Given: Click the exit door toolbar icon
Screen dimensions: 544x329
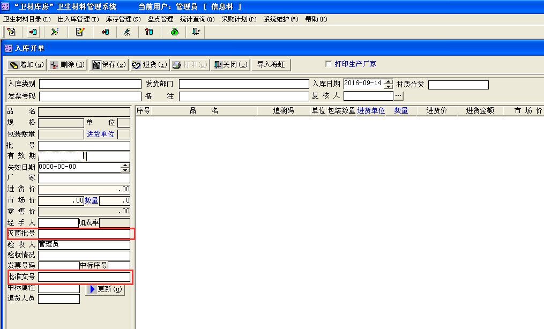Looking at the screenshot, I should click(196, 32).
